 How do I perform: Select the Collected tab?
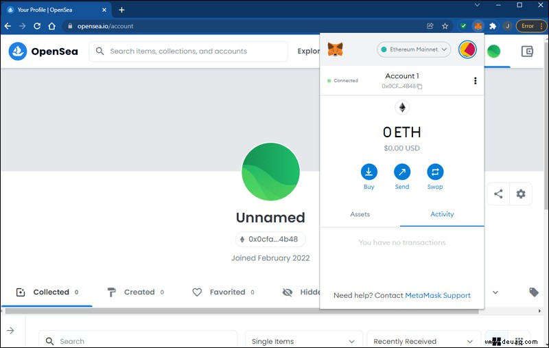tap(47, 292)
